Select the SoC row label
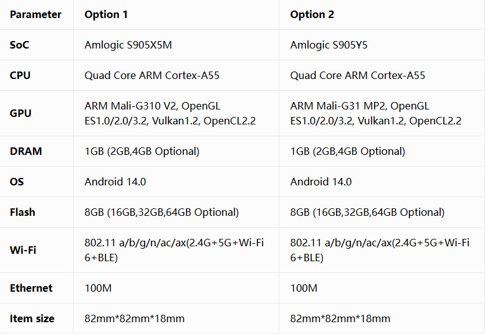 pyautogui.click(x=19, y=45)
